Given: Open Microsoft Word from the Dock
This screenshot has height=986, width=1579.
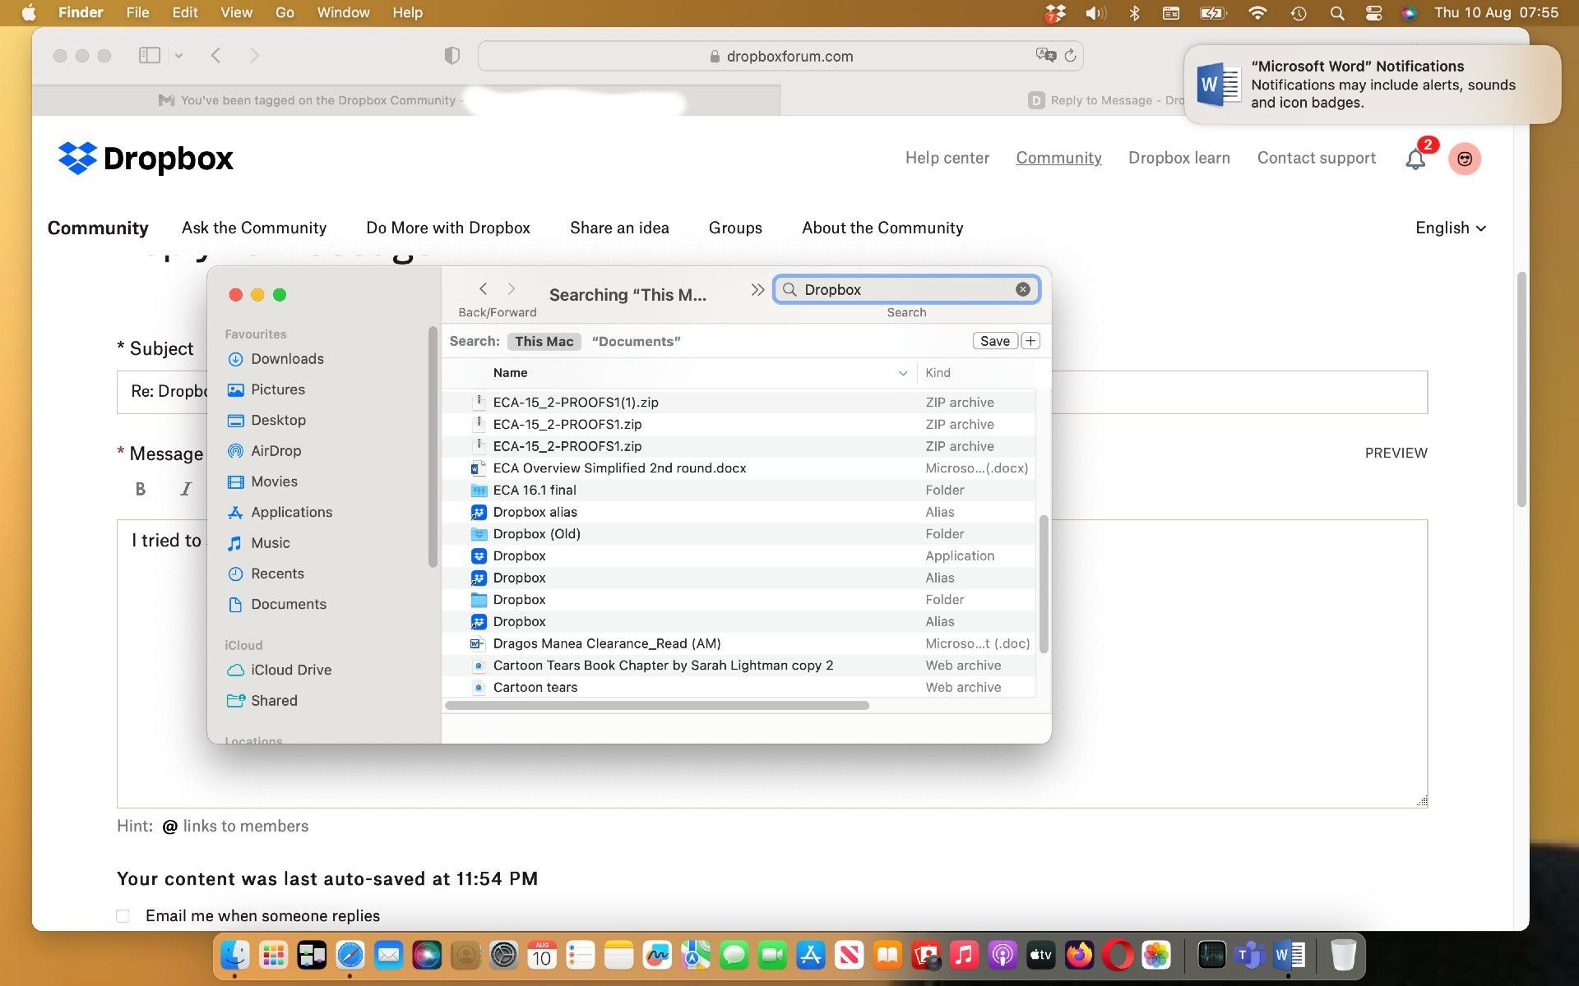Looking at the screenshot, I should (1289, 955).
